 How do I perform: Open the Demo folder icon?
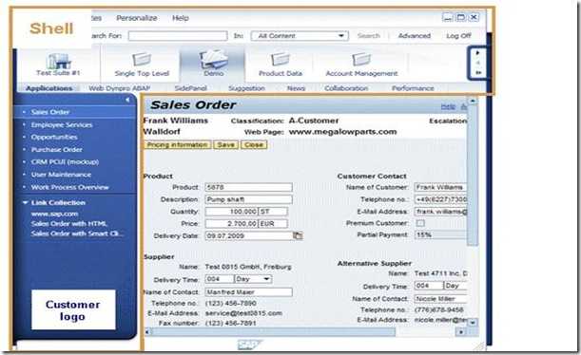pos(214,59)
